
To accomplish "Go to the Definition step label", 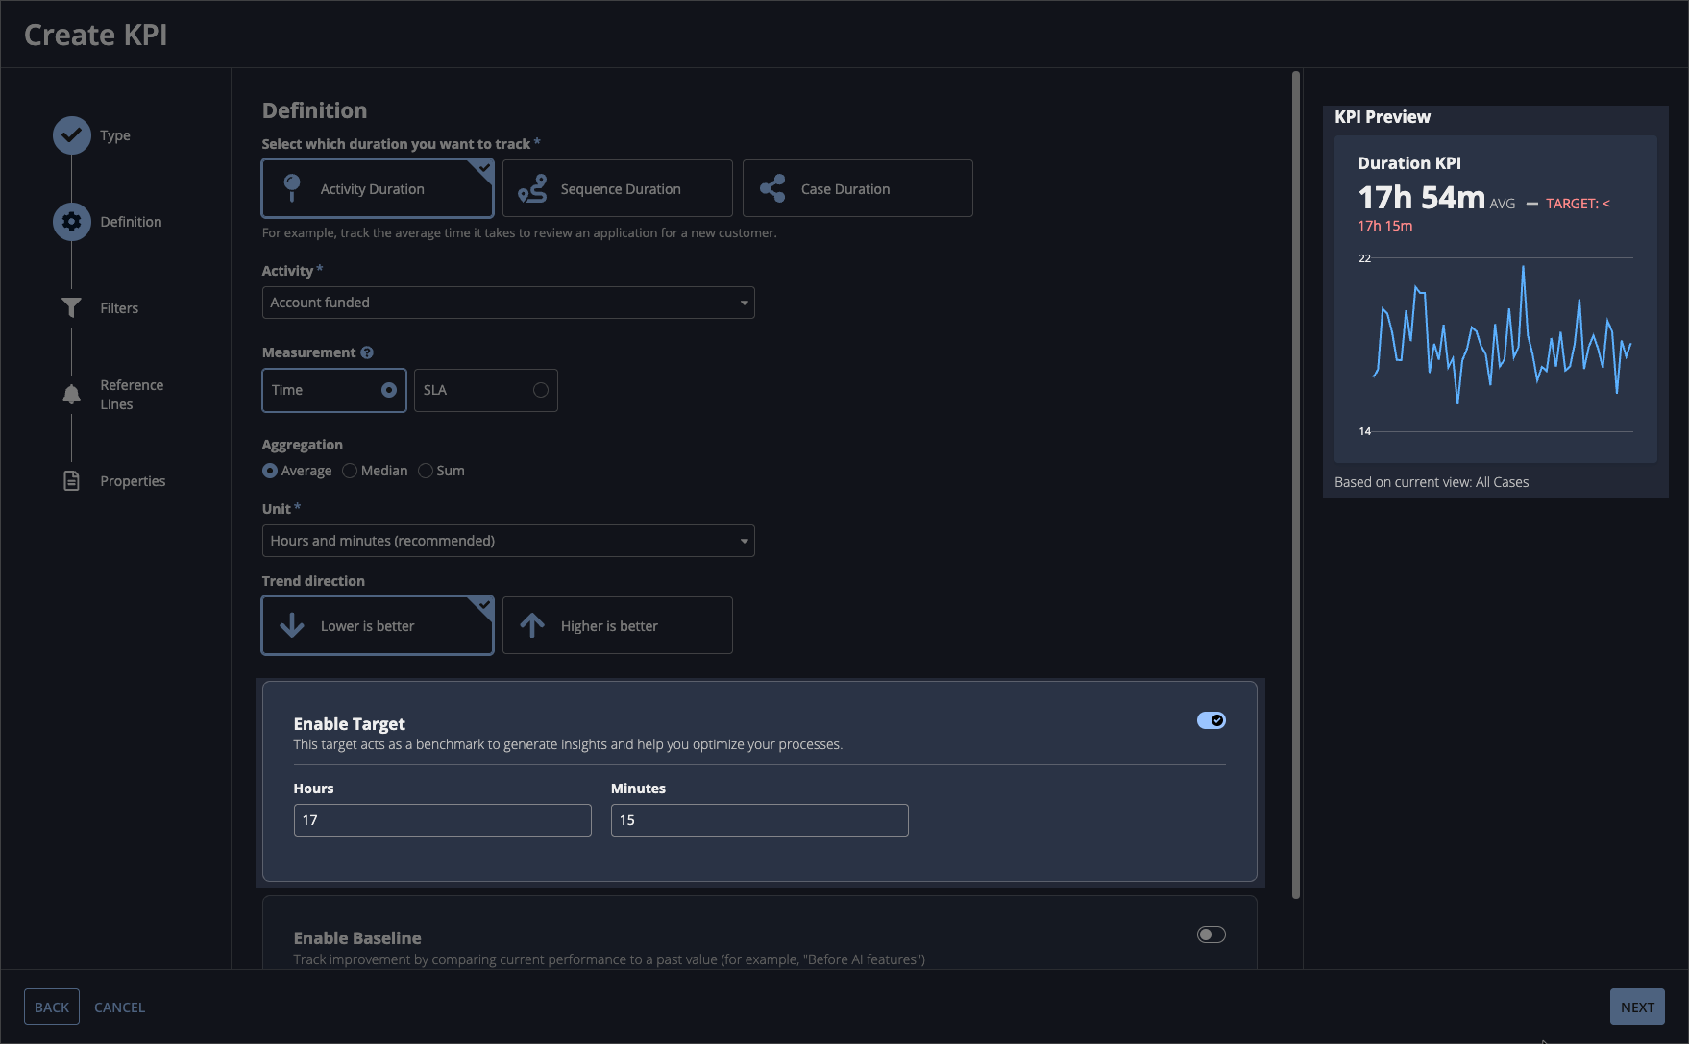I will 131,222.
